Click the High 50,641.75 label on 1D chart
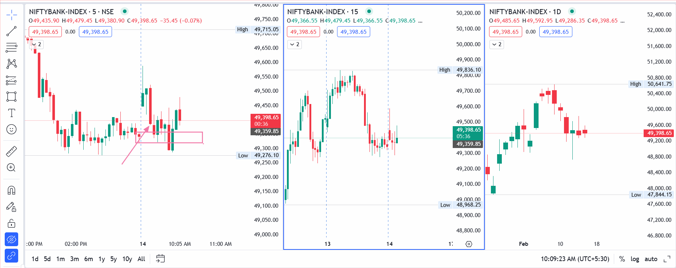 [651, 84]
